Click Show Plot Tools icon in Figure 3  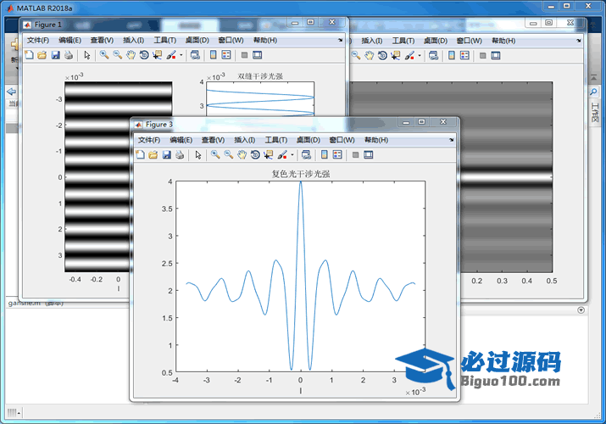pyautogui.click(x=369, y=155)
